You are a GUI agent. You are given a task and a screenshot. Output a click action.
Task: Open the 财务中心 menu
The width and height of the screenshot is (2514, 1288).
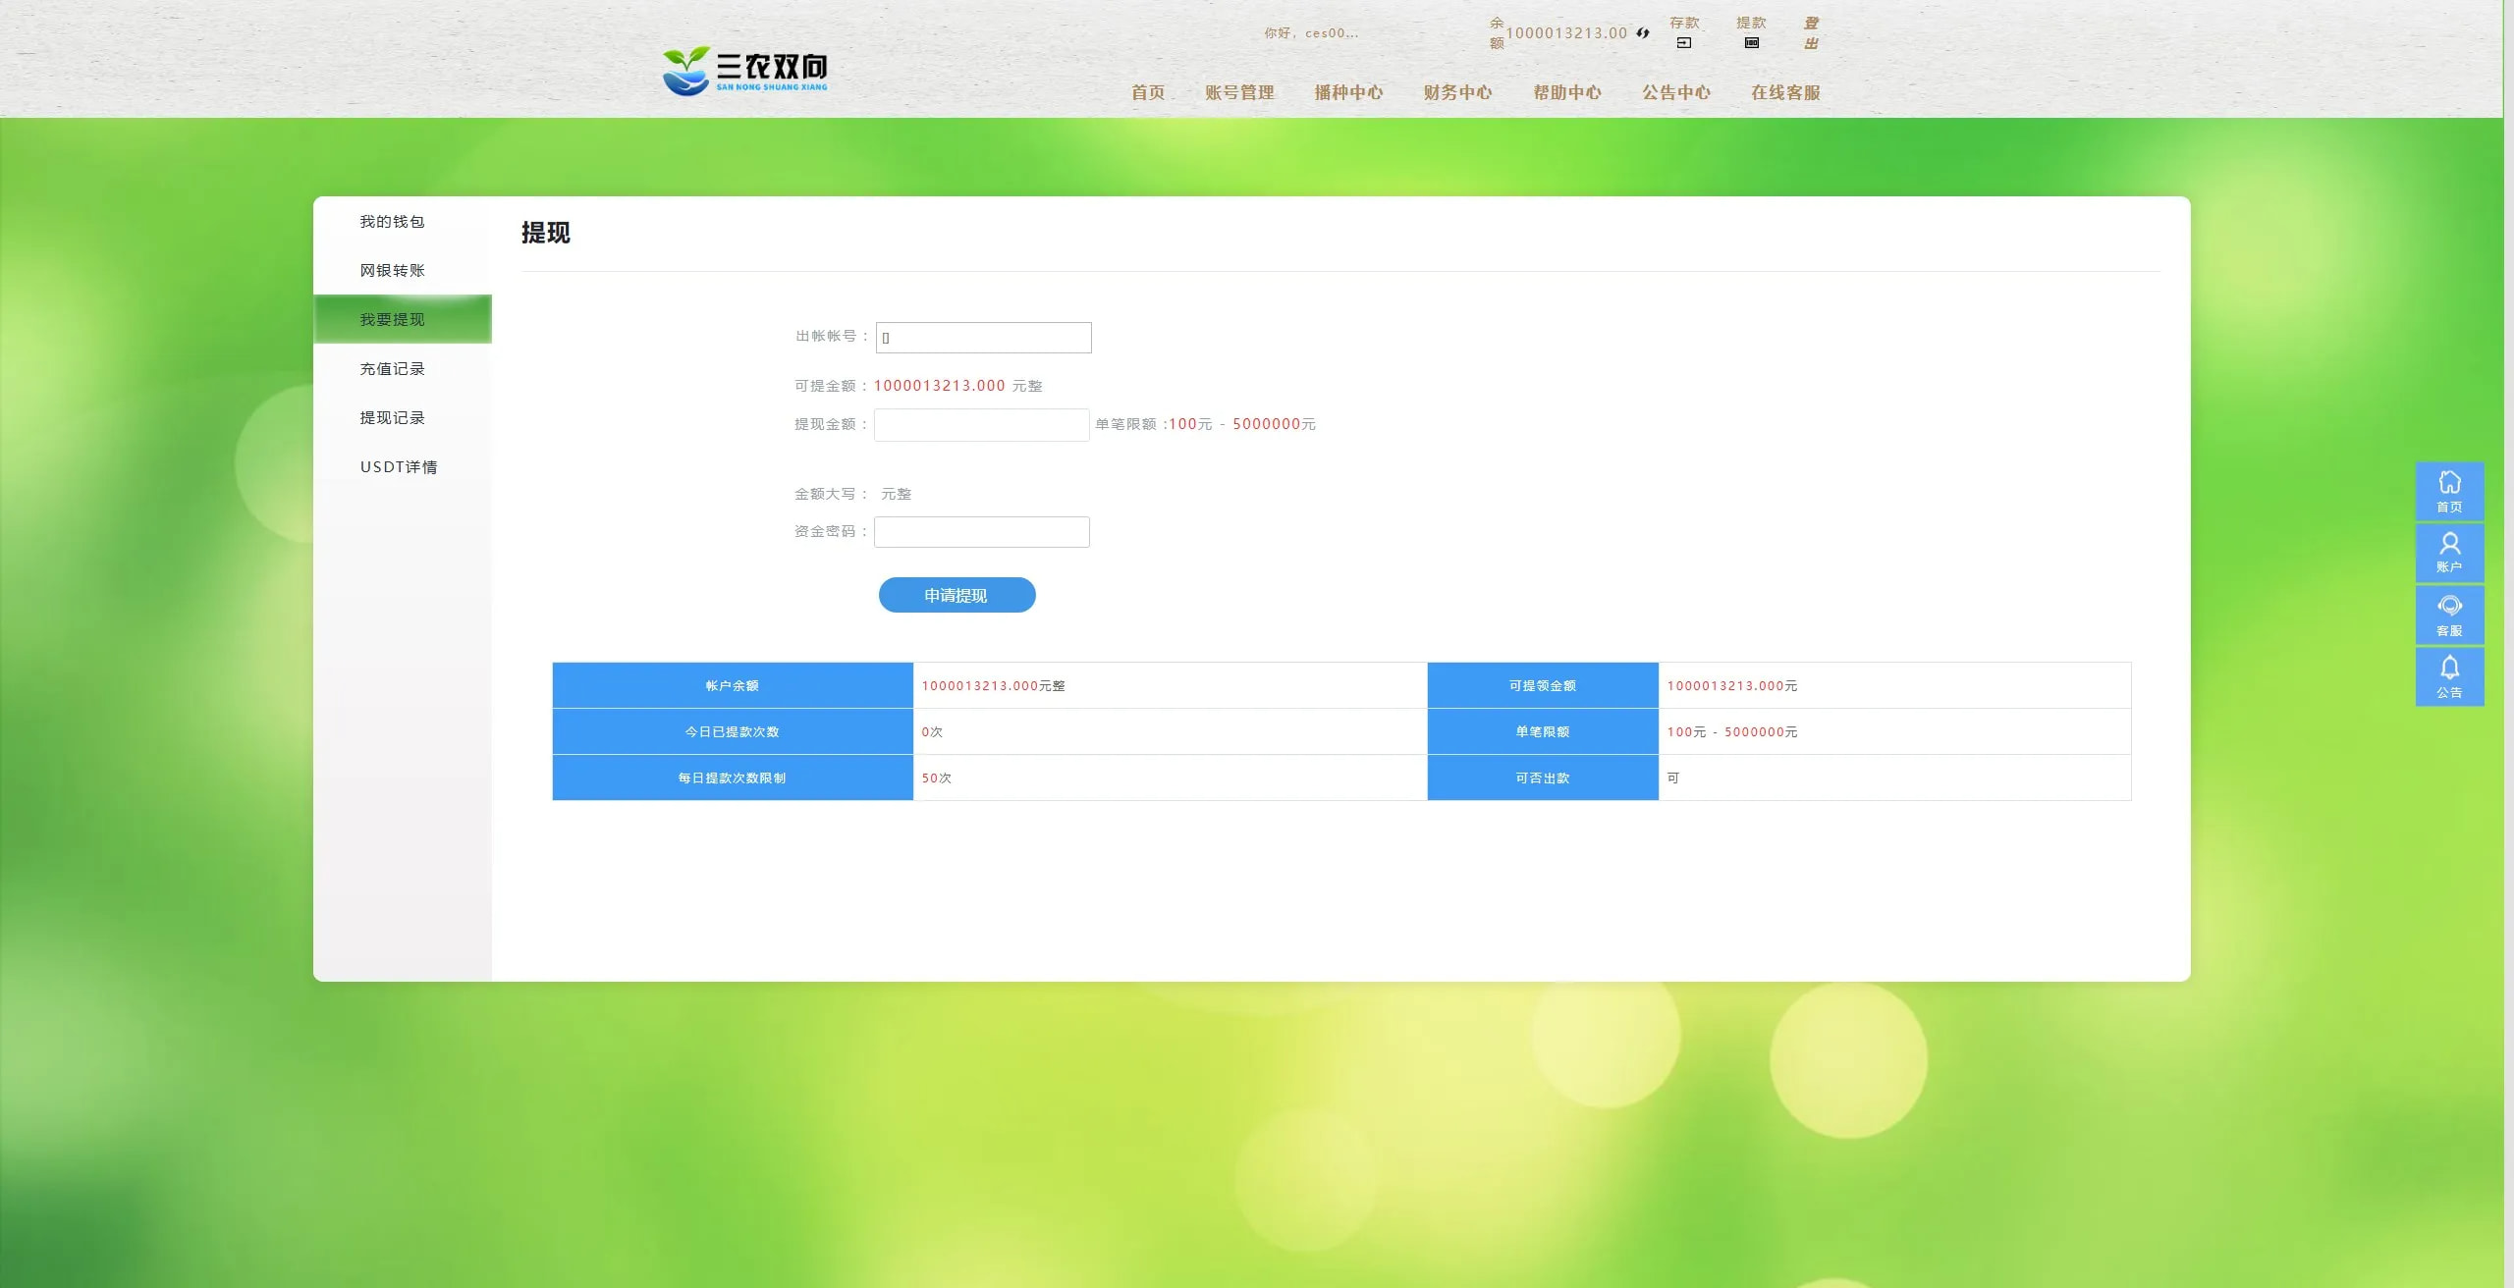click(1457, 92)
